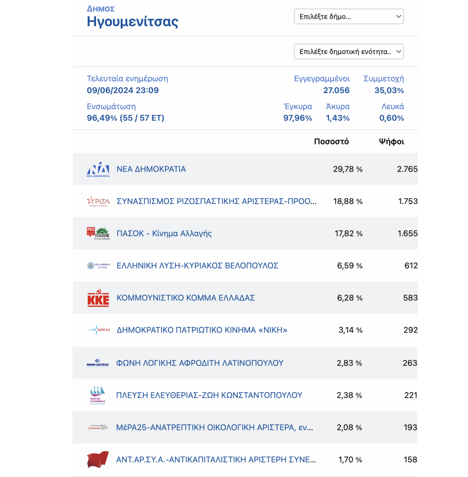Click the '612' votes value
Image resolution: width=468 pixels, height=477 pixels.
coord(411,266)
